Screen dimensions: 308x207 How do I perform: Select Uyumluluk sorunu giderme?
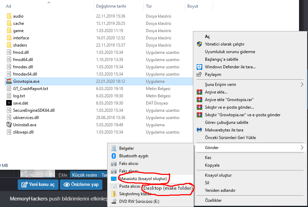[x=230, y=52]
